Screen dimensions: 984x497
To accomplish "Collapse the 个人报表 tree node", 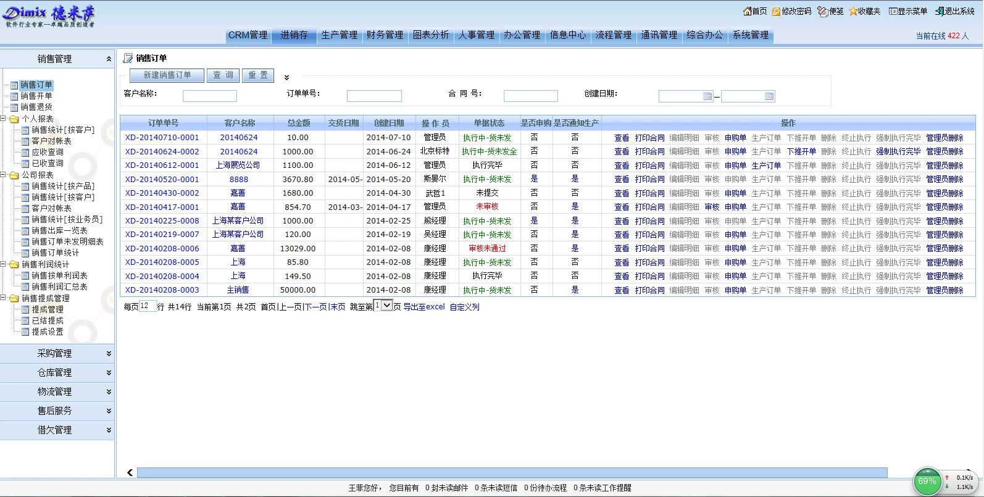I will click(x=3, y=119).
